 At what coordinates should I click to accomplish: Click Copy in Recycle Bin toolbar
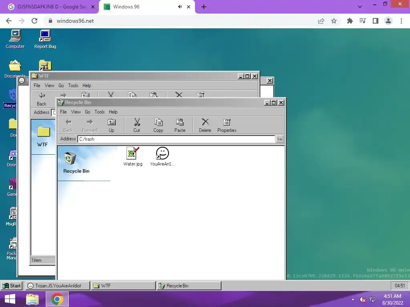click(x=158, y=125)
